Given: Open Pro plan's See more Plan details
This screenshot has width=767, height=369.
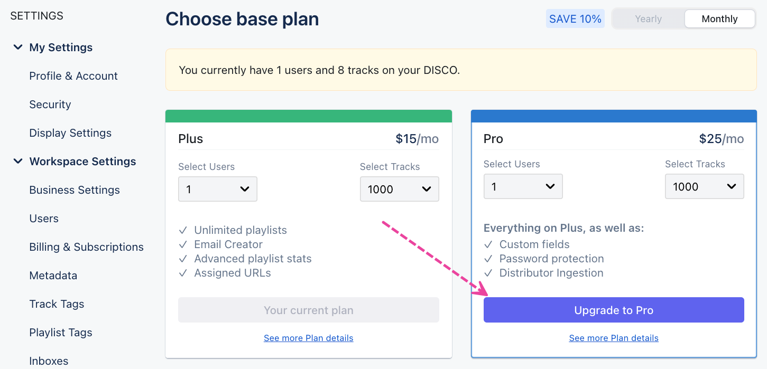Looking at the screenshot, I should pyautogui.click(x=614, y=338).
